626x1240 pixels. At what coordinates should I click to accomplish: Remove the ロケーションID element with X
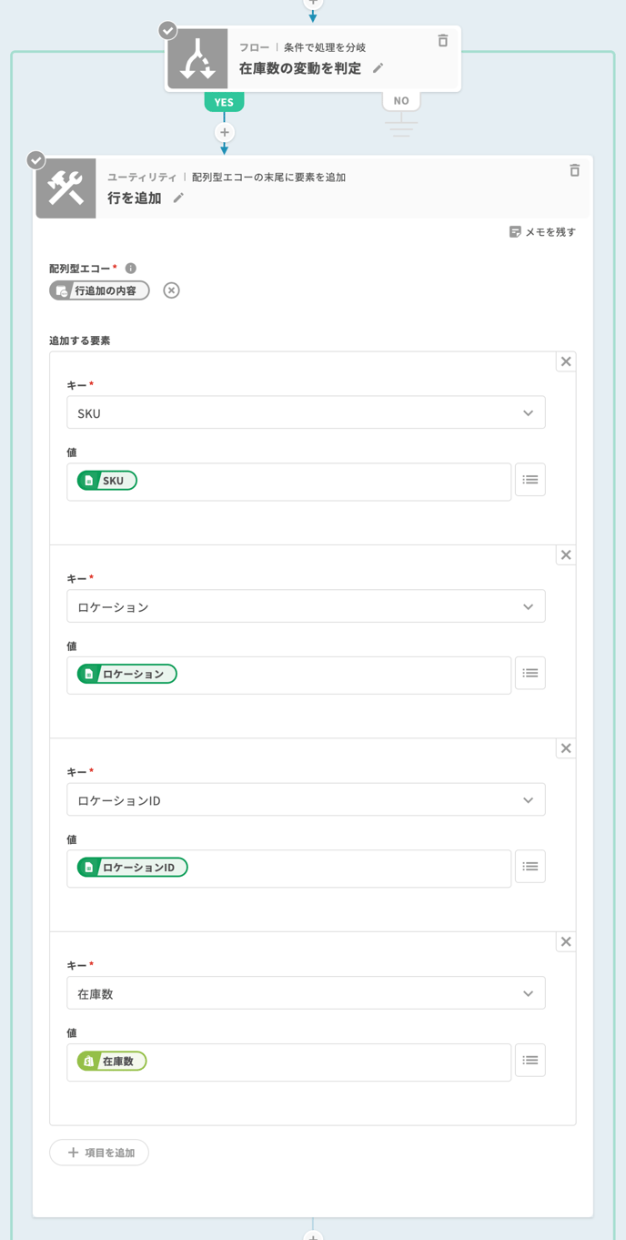[566, 748]
